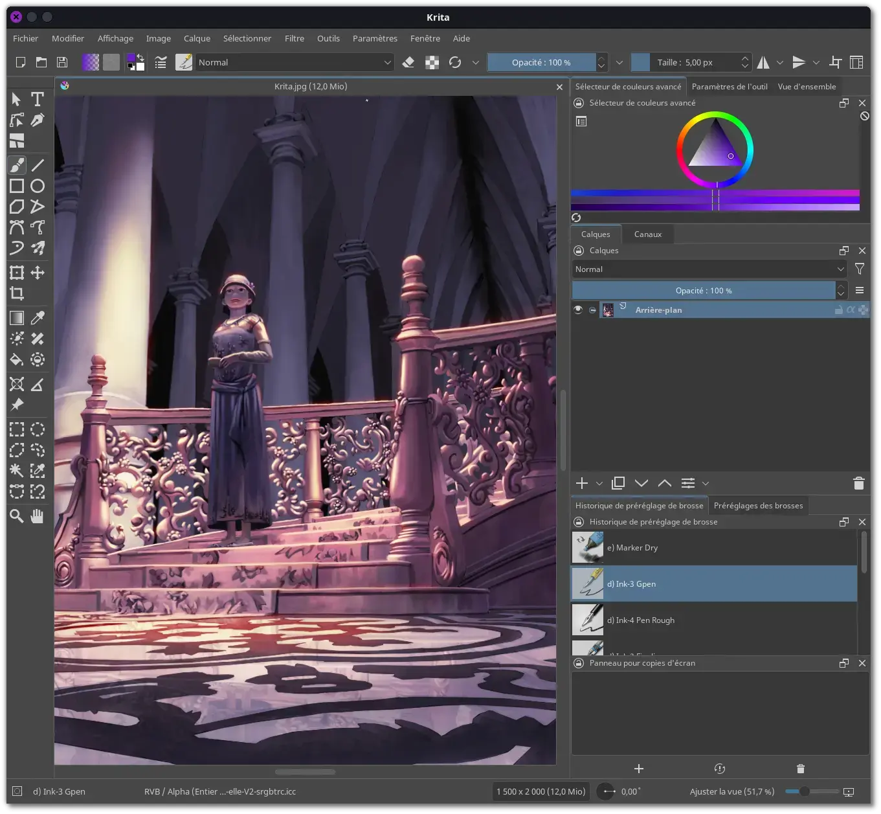Delete the Arrière-plan layer with trash icon

pos(859,483)
